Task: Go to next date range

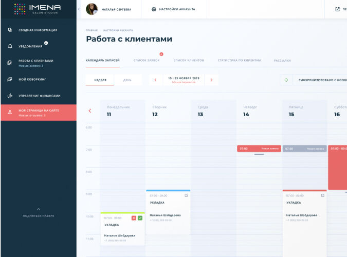Action: pyautogui.click(x=212, y=80)
